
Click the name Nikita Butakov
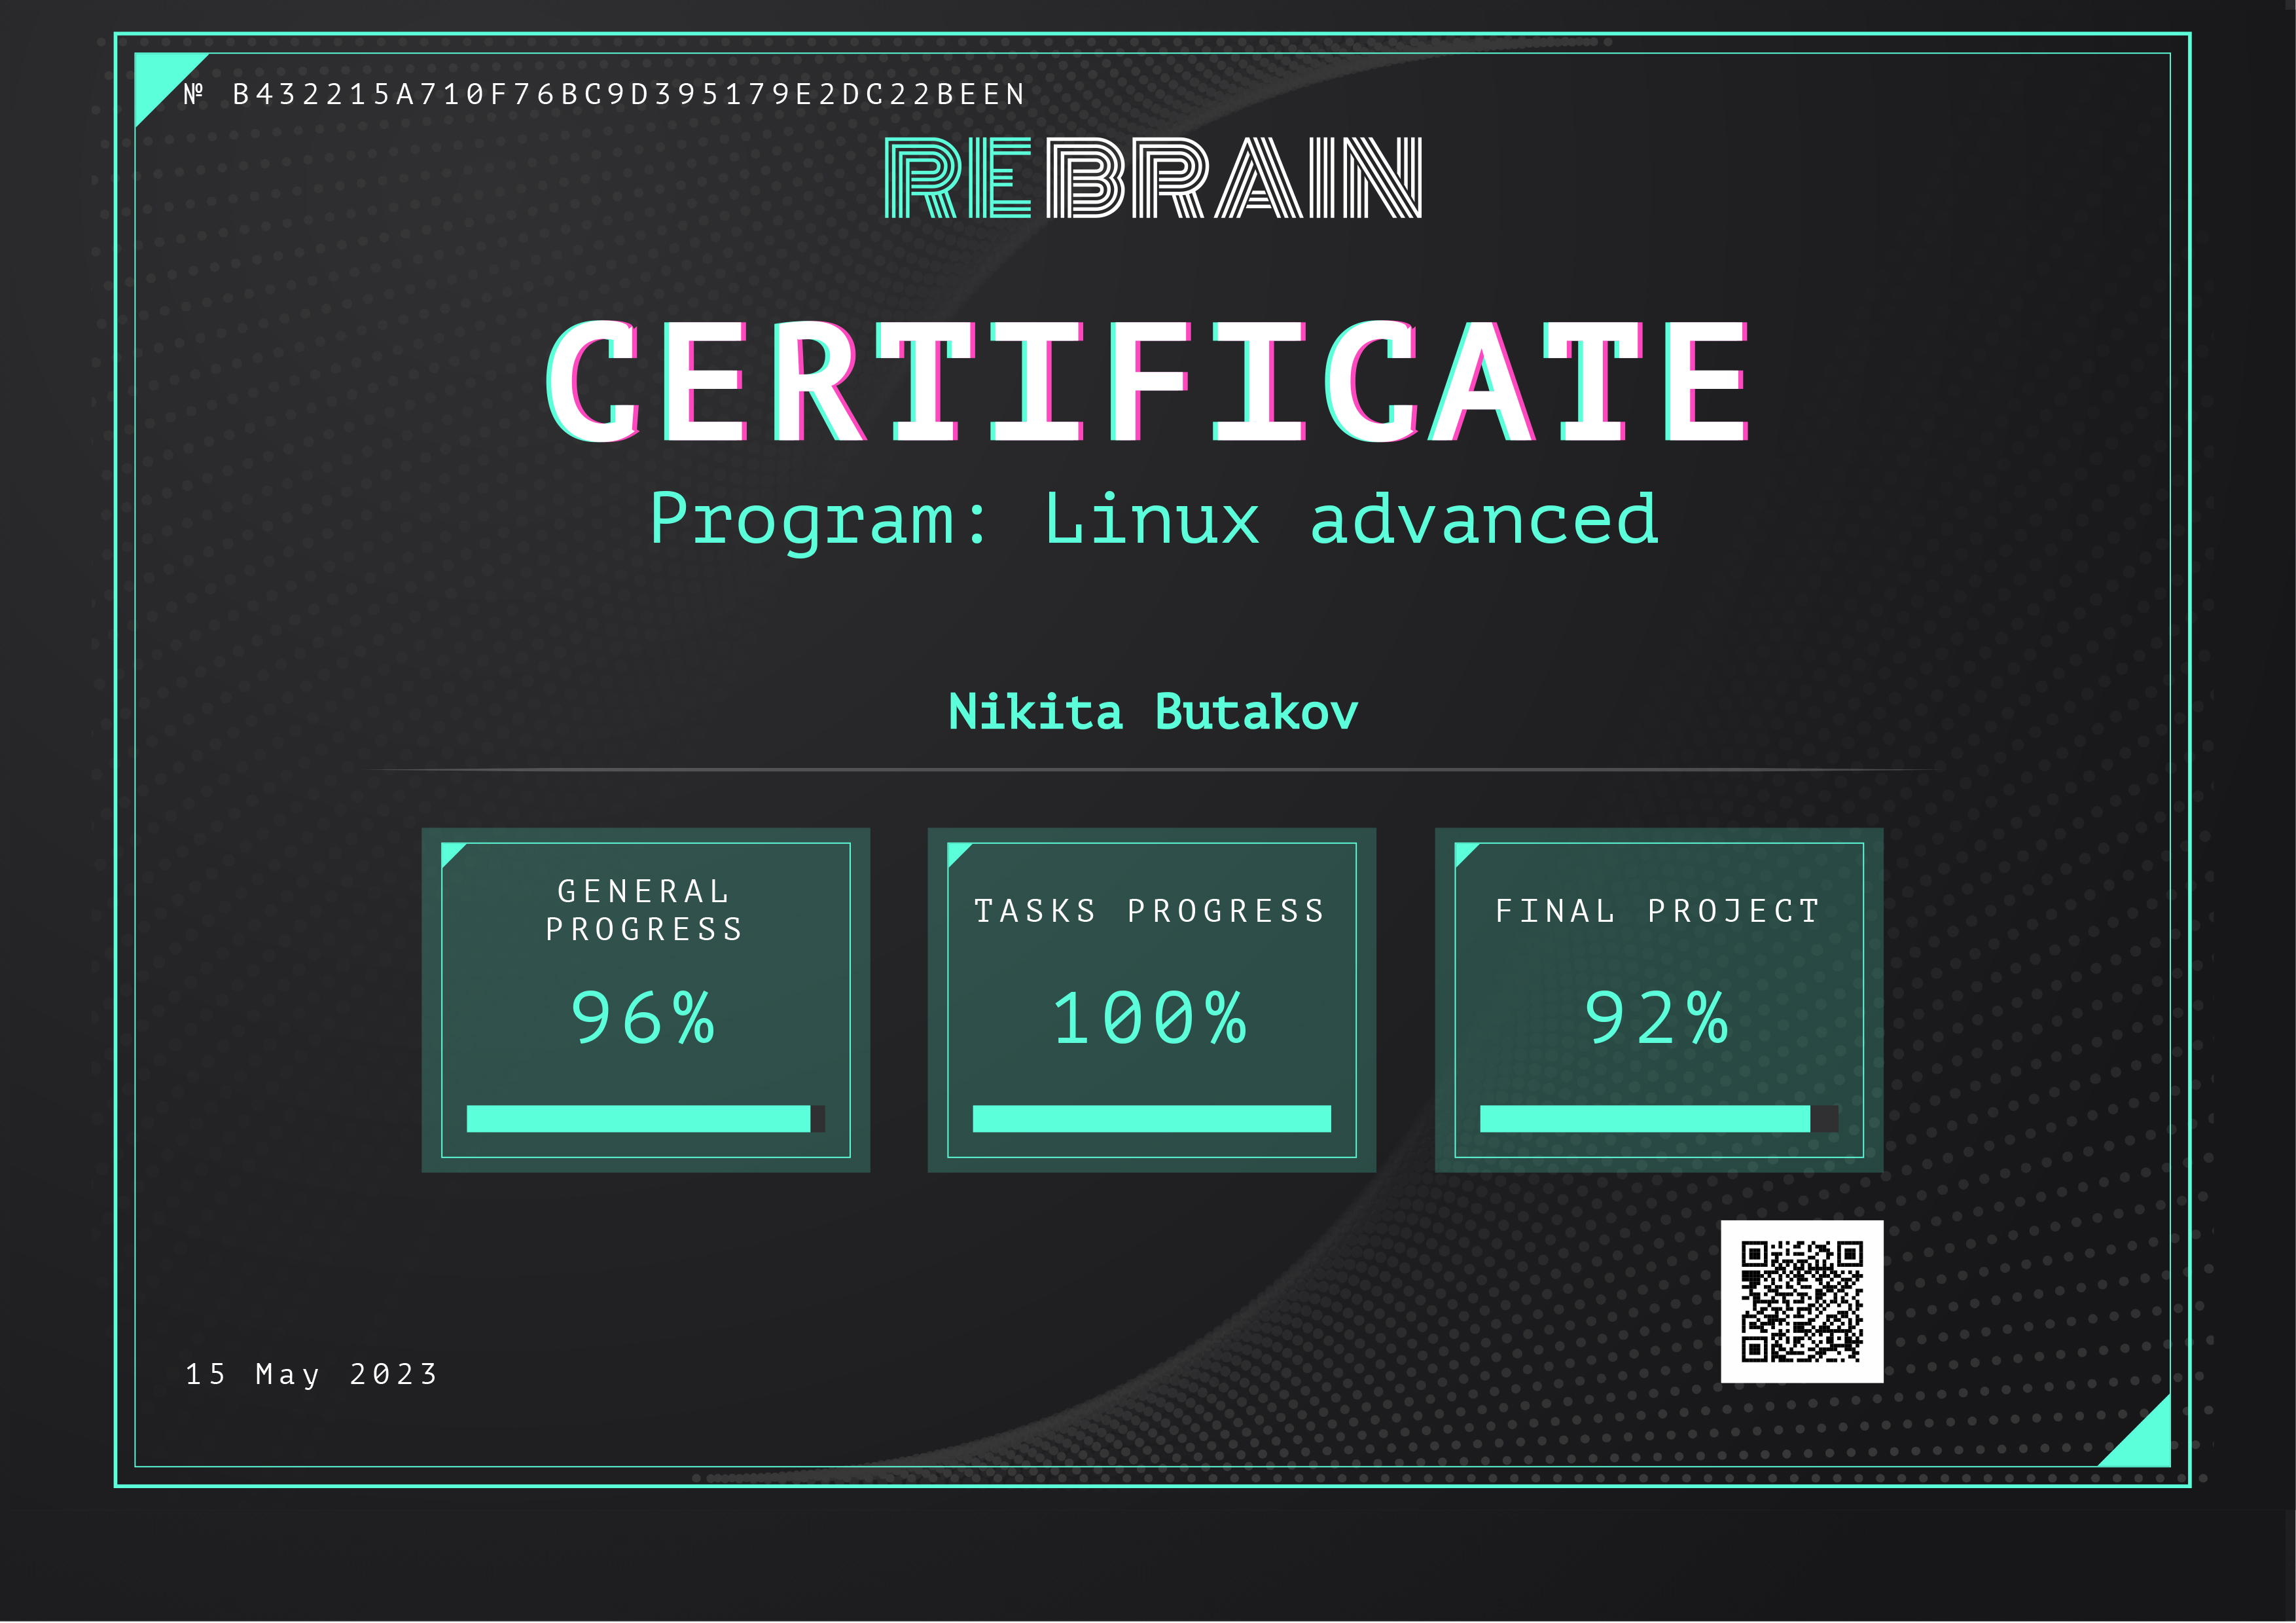(1153, 712)
